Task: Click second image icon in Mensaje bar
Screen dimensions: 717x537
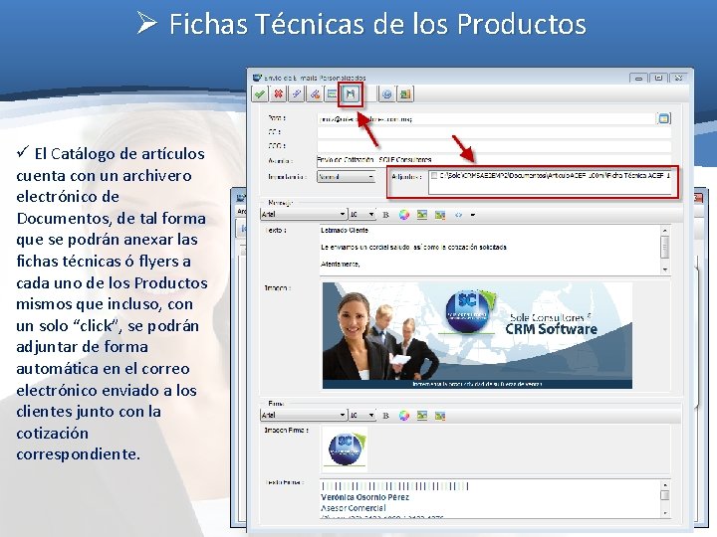Action: [x=440, y=215]
